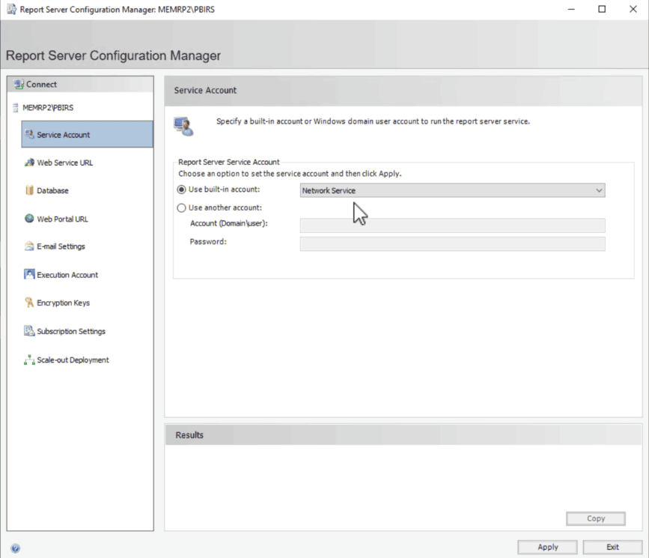649x558 pixels.
Task: Open the Web Portal URL page
Action: point(62,219)
